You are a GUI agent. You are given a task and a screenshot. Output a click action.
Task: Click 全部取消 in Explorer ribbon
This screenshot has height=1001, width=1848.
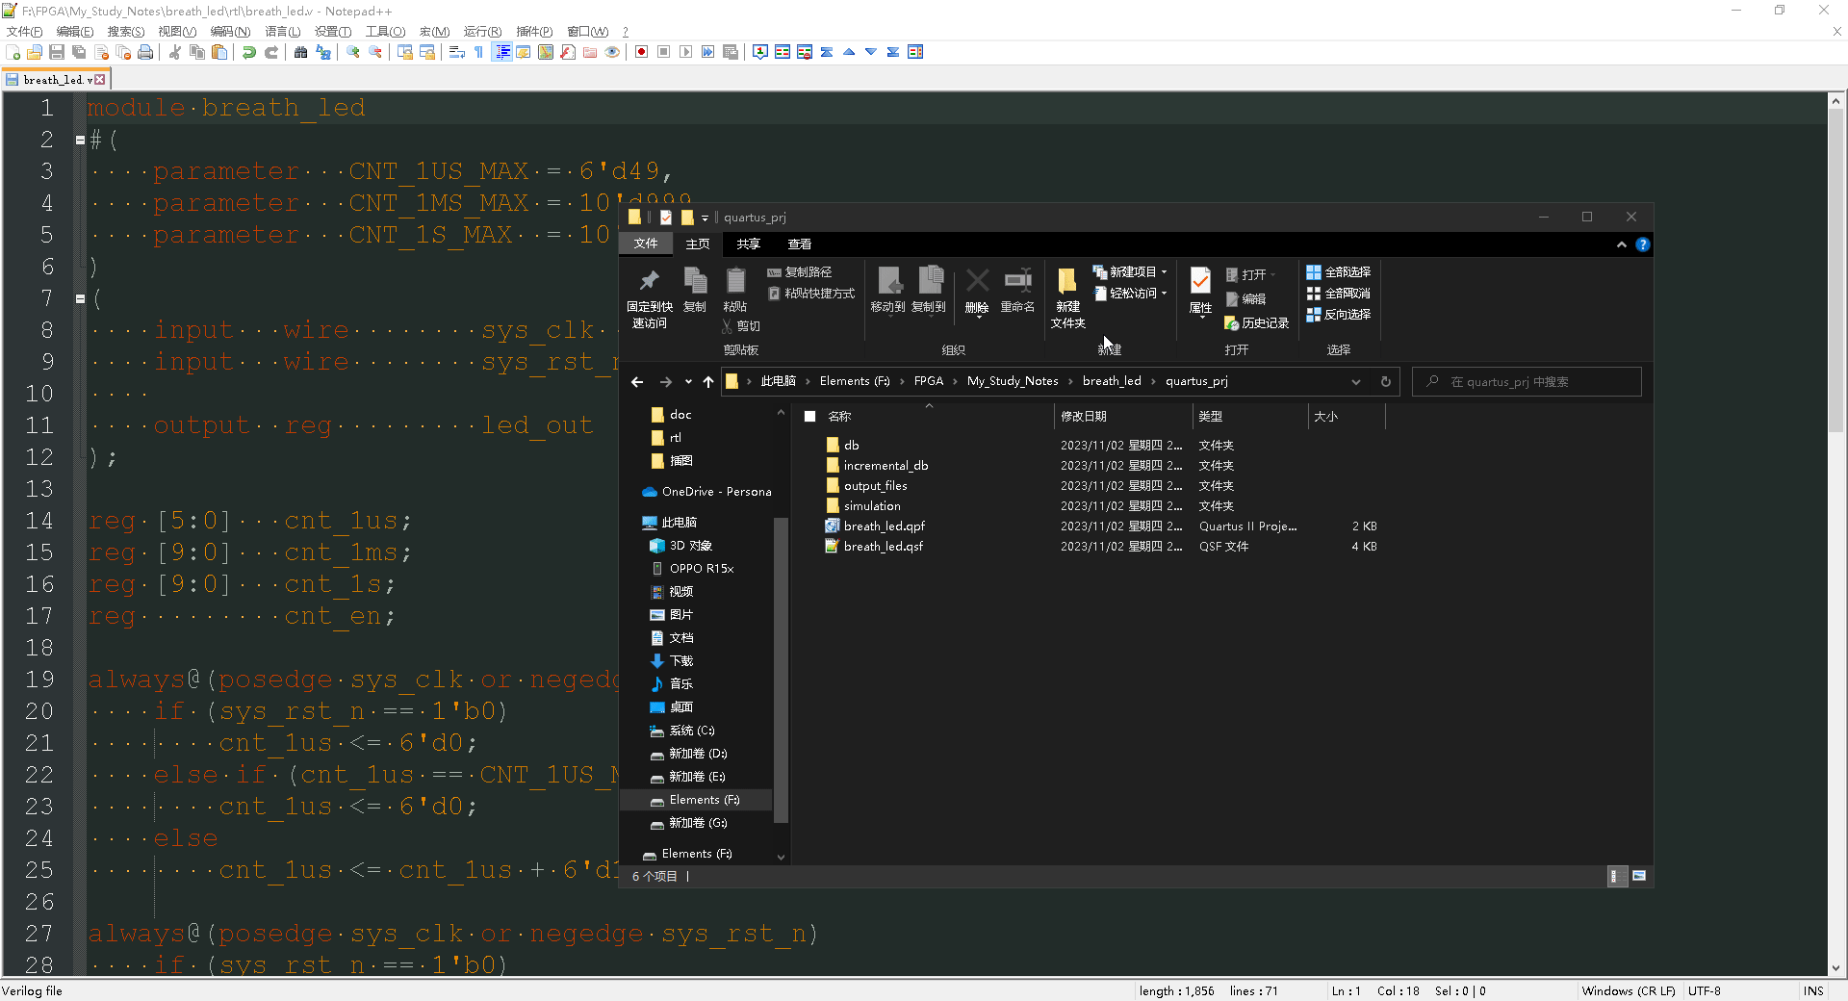click(1338, 294)
